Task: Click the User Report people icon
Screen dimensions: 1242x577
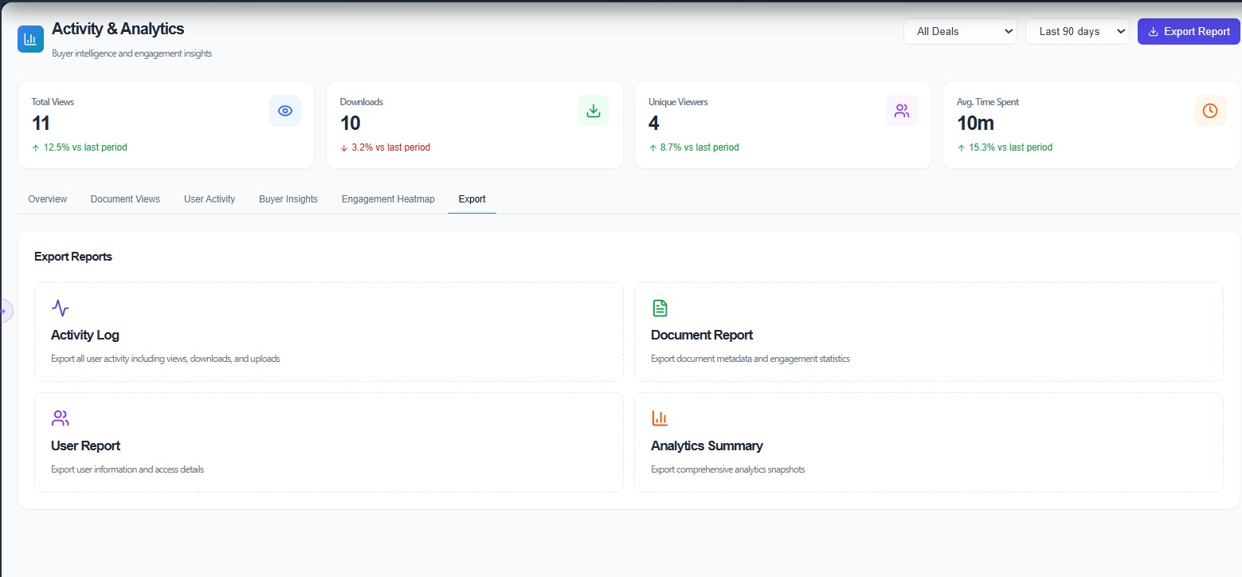Action: (x=60, y=417)
